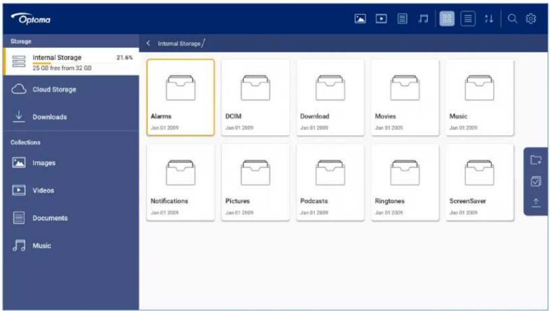
Task: Create new folder from right side panel
Action: [536, 160]
